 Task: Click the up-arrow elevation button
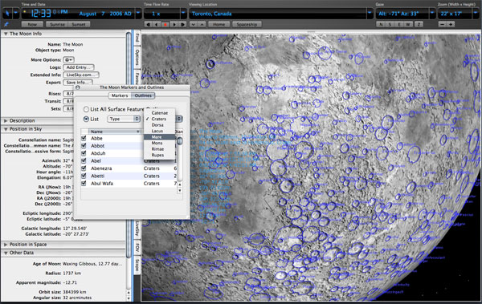(202, 25)
